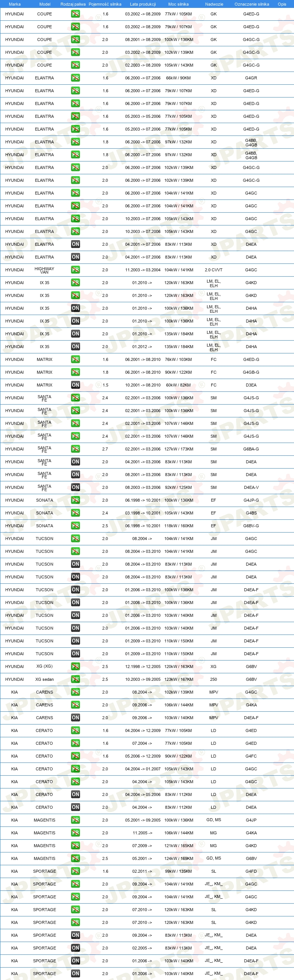Viewport: 294px width, 980px height.
Task: Click petrol icon for MAGENTIS G4JP row
Action: point(75,820)
